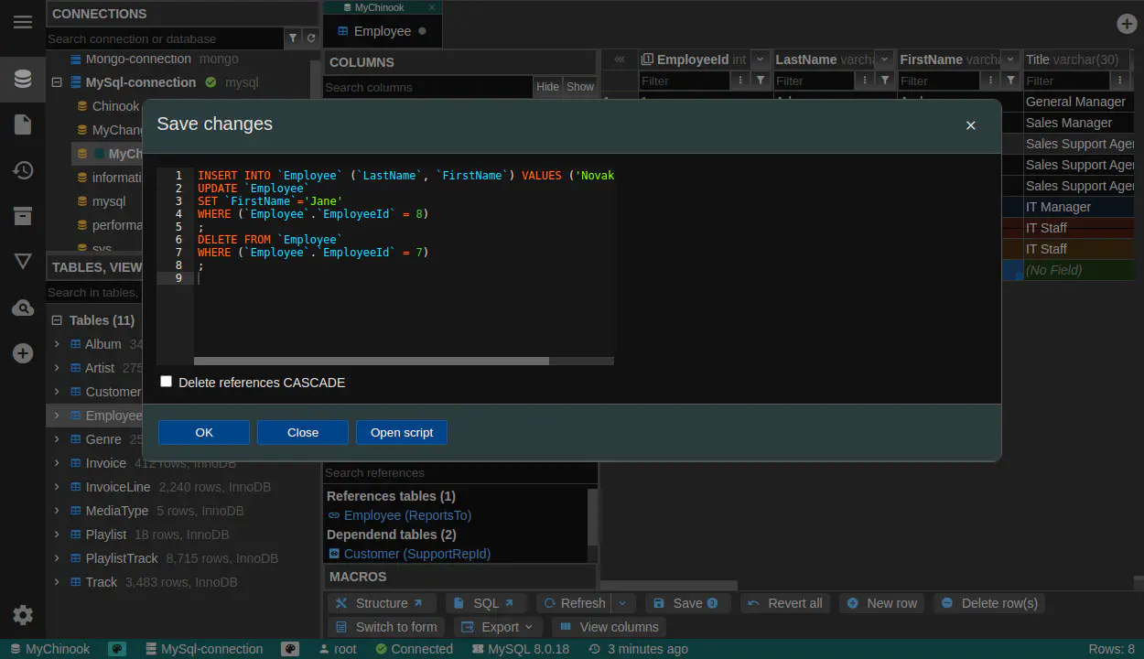Click the add new tab plus icon

point(1127,25)
